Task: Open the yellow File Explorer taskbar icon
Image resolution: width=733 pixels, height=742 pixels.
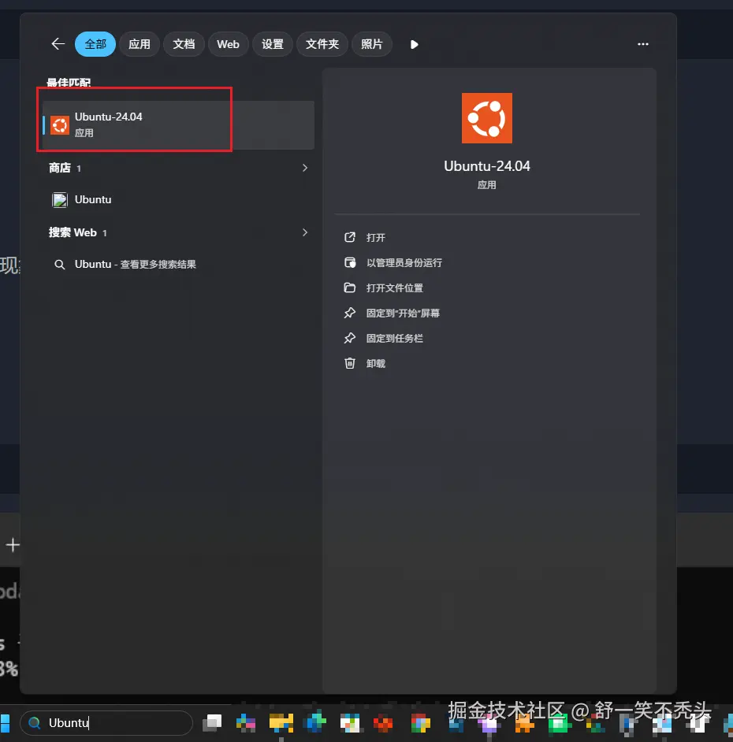Action: 281,722
